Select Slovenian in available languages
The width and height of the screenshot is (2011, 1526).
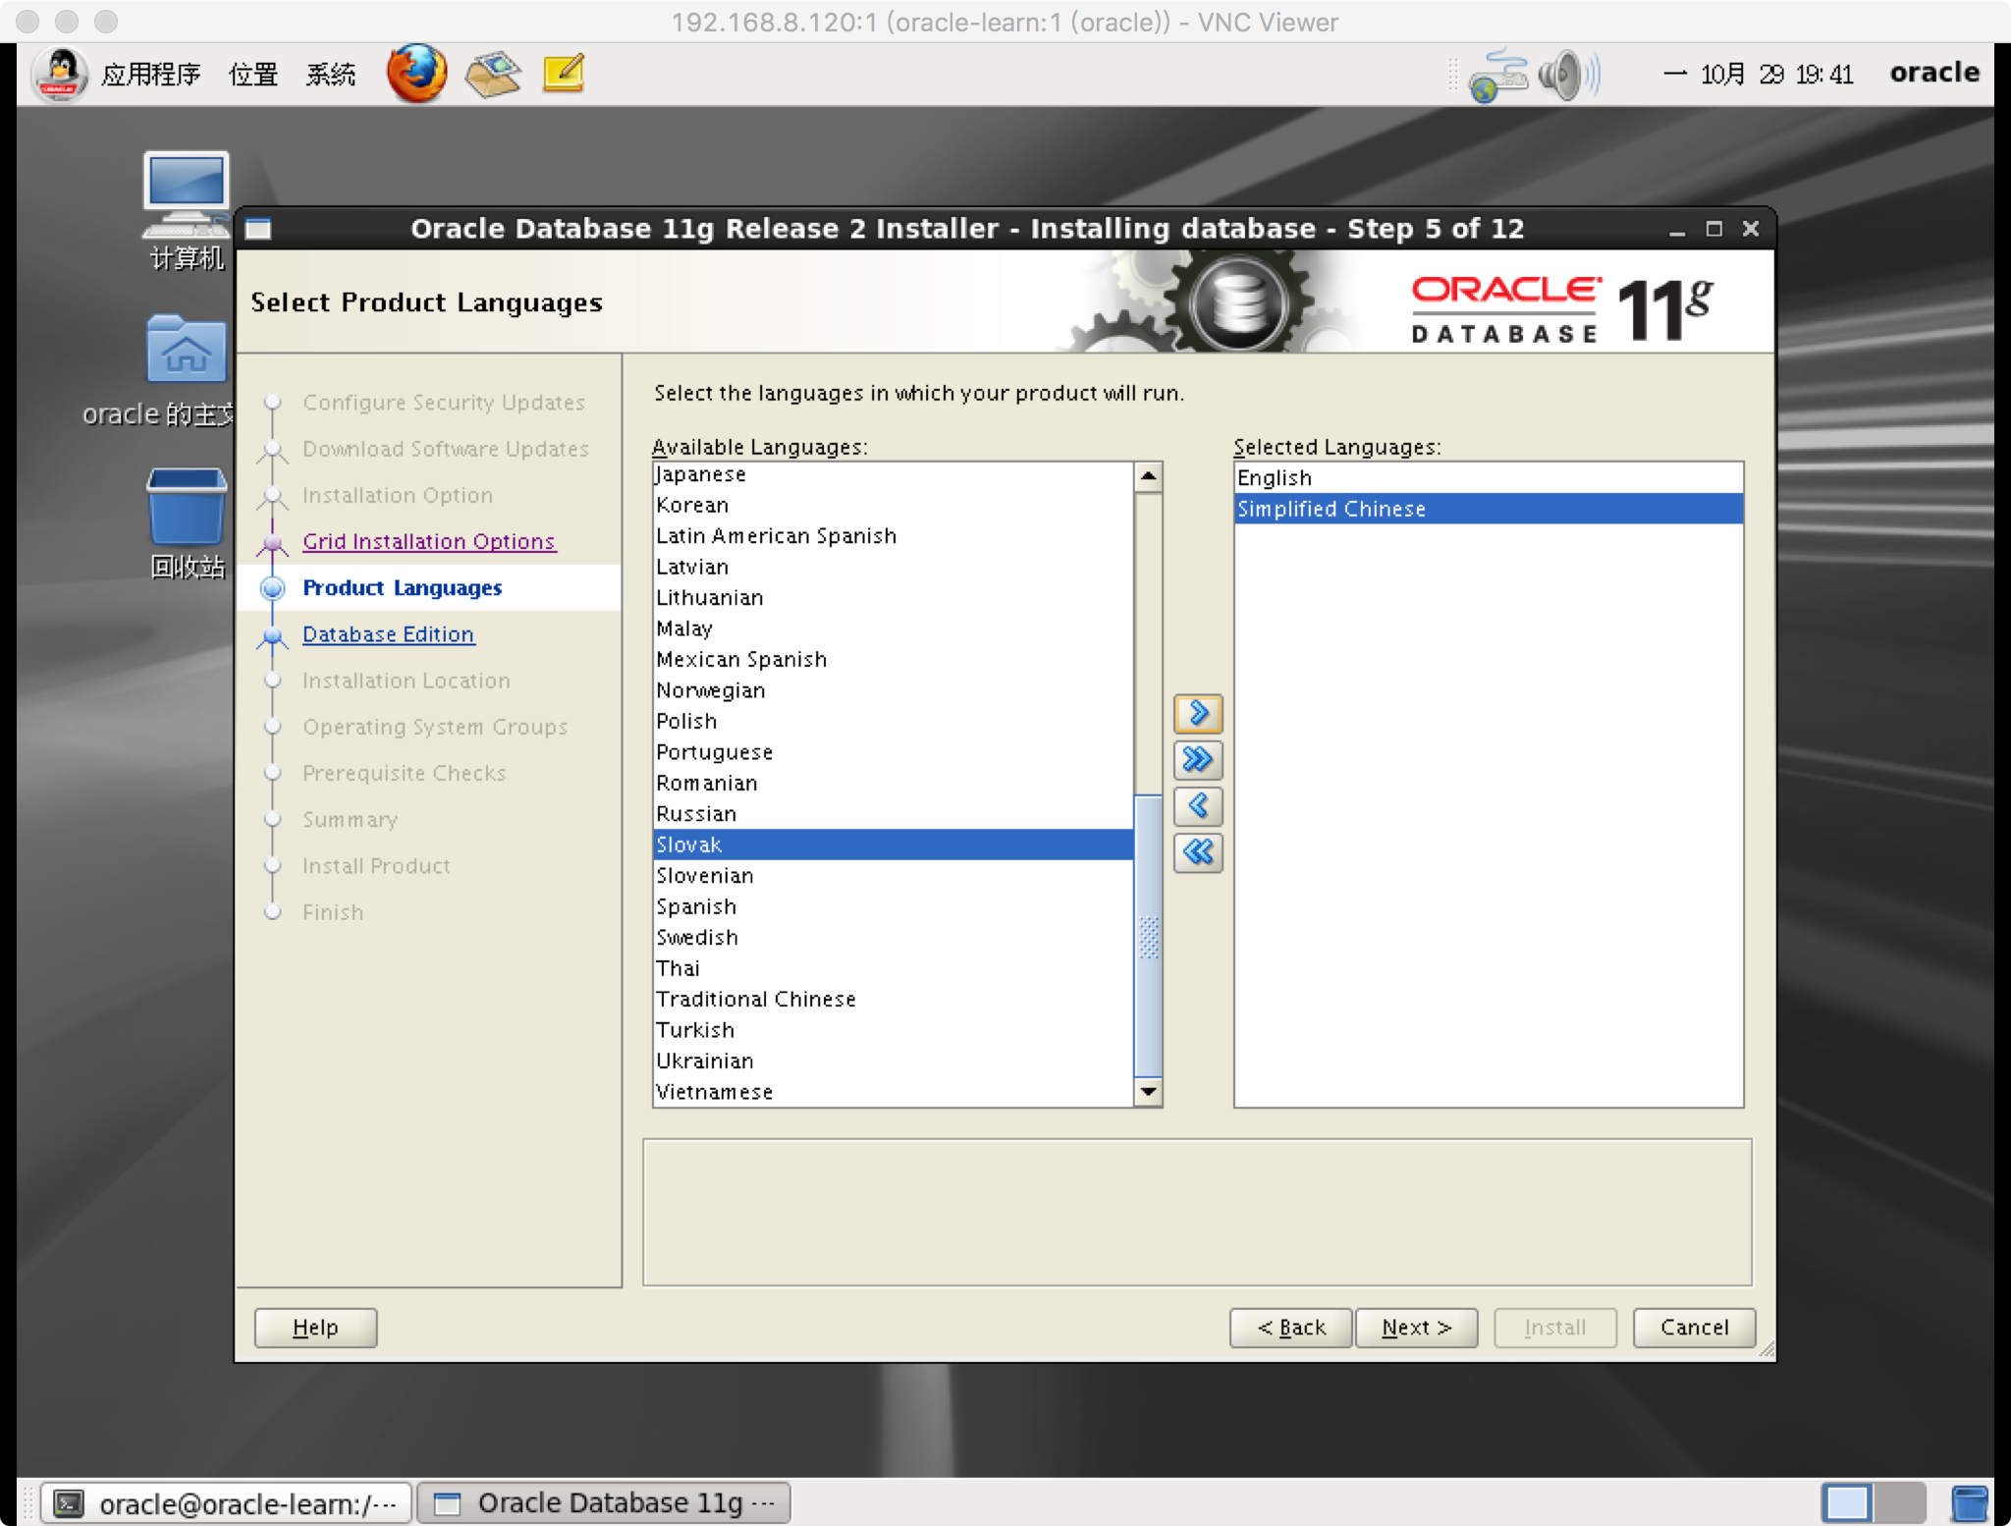click(893, 876)
